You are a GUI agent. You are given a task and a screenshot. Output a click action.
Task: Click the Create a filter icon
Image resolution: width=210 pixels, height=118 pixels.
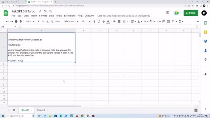click(x=173, y=21)
